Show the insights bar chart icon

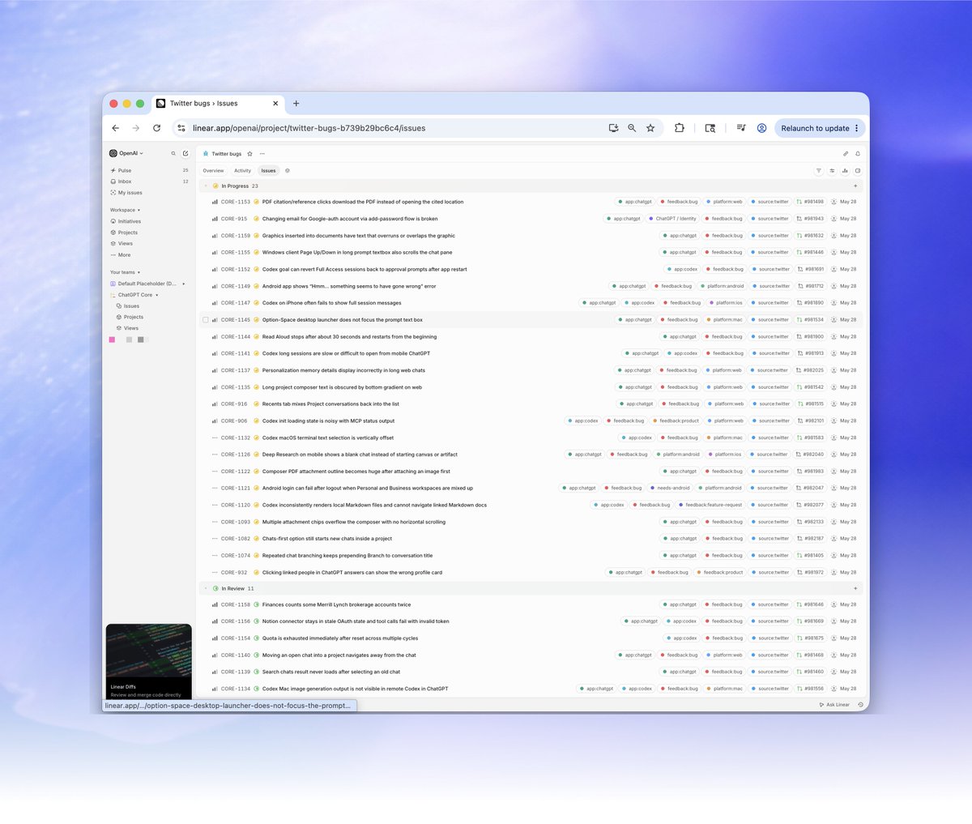(845, 171)
